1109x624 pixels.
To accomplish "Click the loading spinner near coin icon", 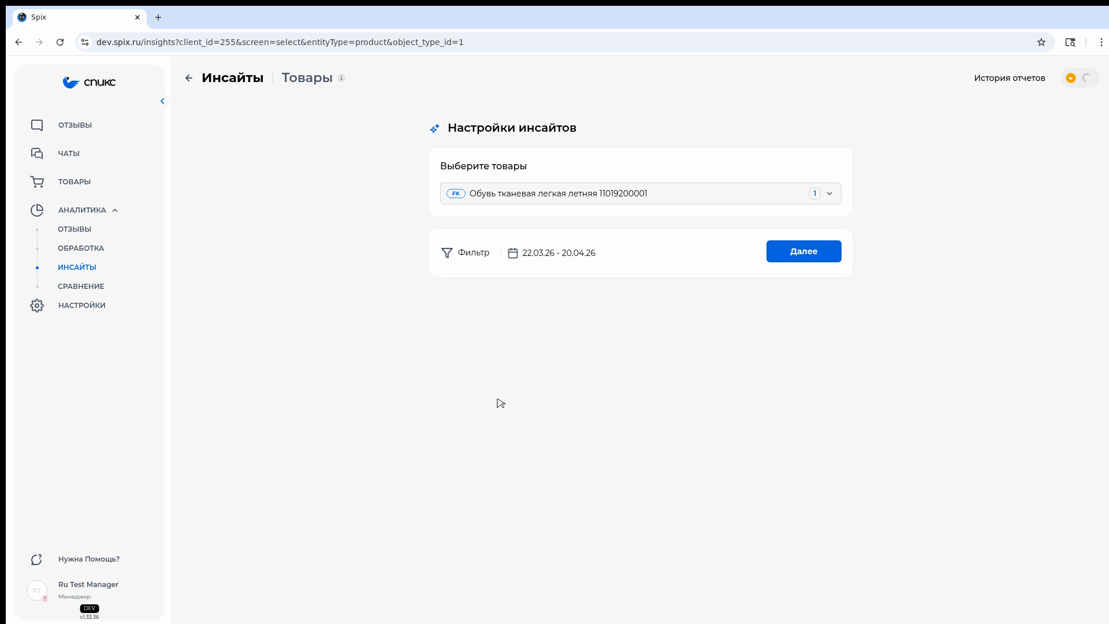I will pyautogui.click(x=1086, y=78).
